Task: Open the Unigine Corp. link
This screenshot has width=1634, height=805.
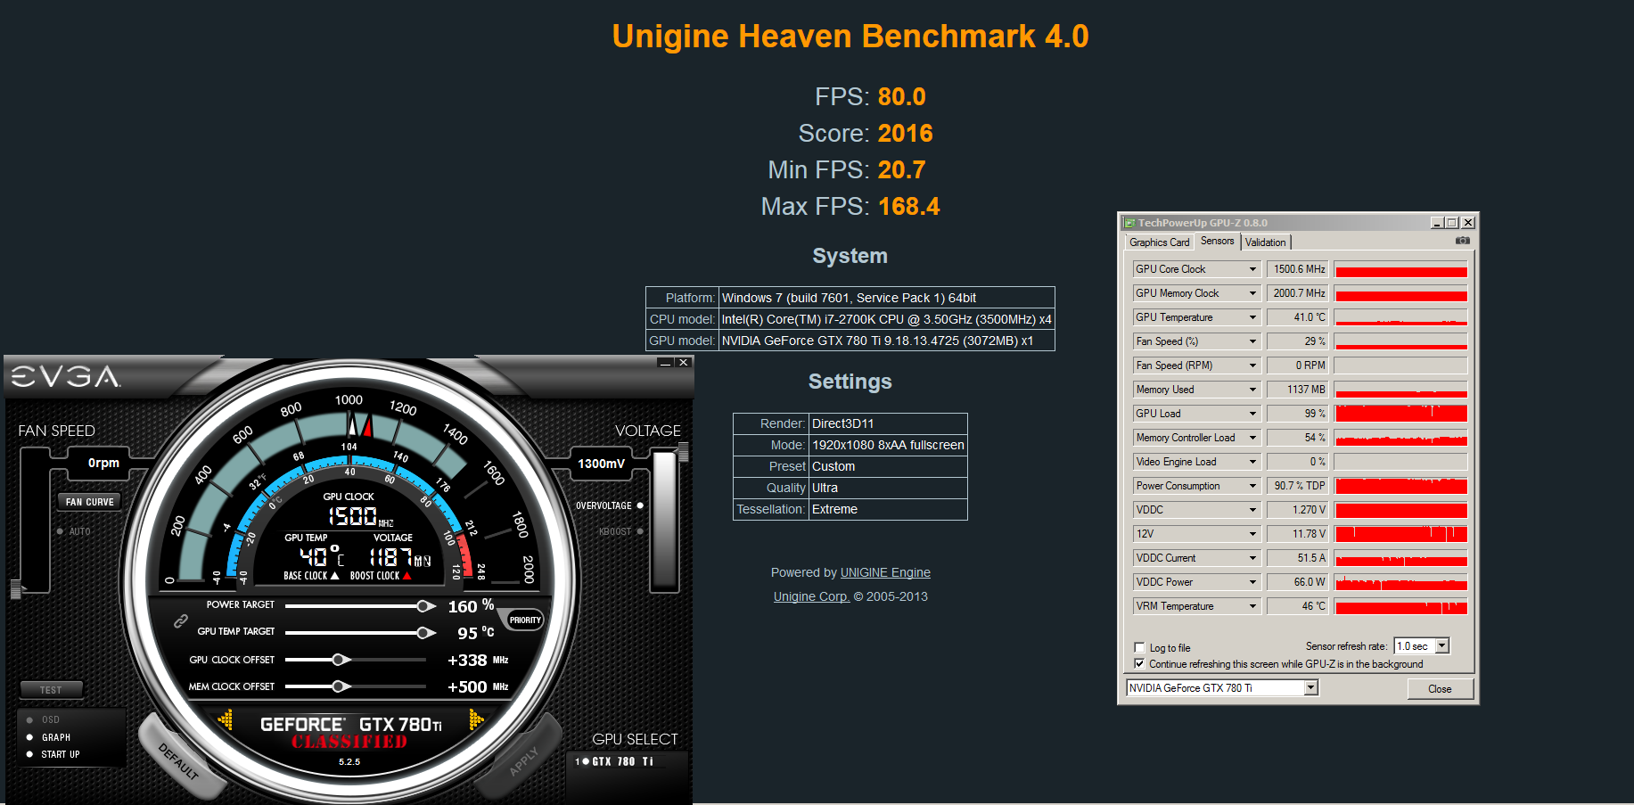Action: point(811,596)
